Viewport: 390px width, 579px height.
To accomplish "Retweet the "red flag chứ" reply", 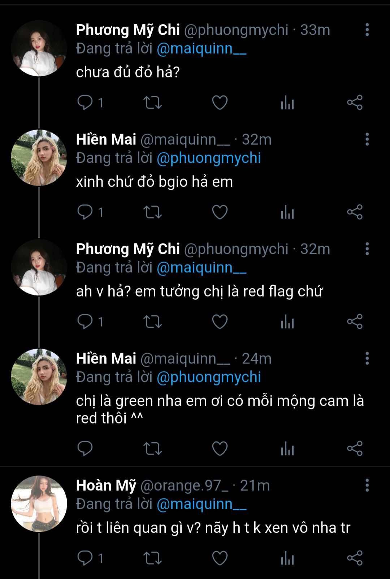I will [152, 322].
